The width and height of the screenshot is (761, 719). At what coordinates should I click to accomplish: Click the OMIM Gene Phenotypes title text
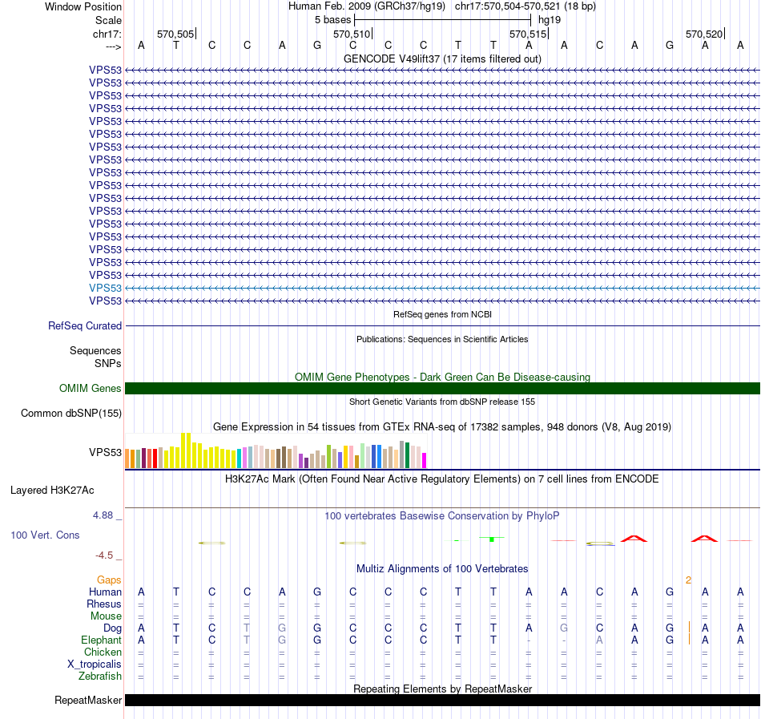click(x=442, y=378)
